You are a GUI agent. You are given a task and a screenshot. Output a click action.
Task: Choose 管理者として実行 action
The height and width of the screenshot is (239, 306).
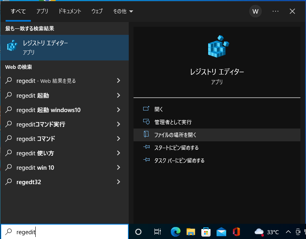tap(217, 122)
